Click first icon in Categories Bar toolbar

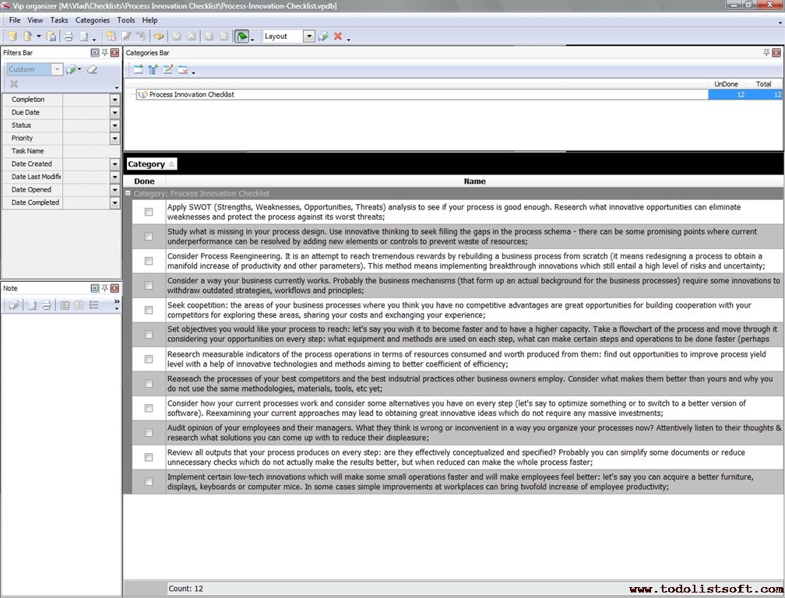[x=138, y=70]
